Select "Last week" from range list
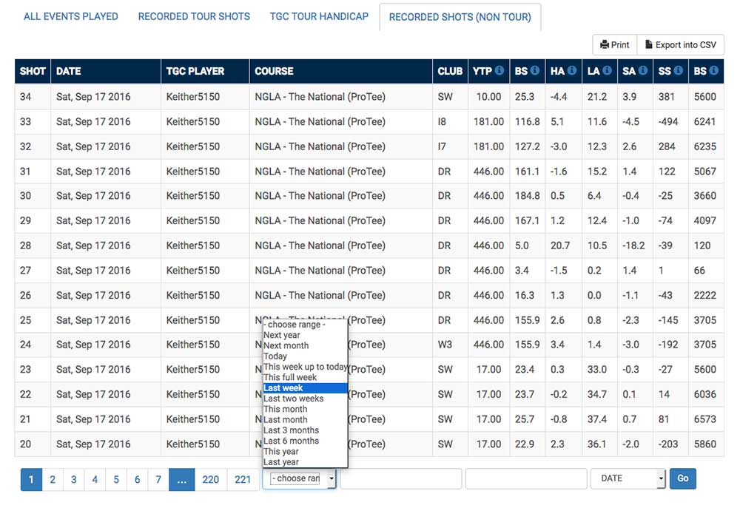Screen dimensions: 740x508 pyautogui.click(x=305, y=388)
